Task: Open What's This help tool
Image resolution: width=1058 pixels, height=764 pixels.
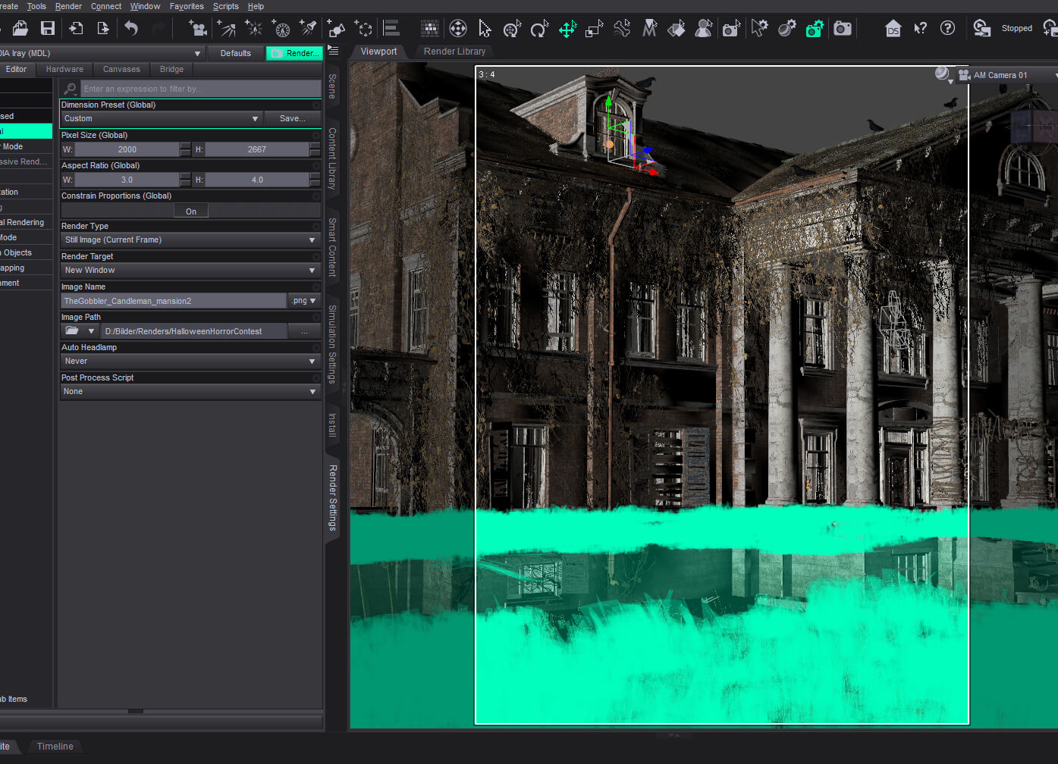Action: pyautogui.click(x=920, y=29)
